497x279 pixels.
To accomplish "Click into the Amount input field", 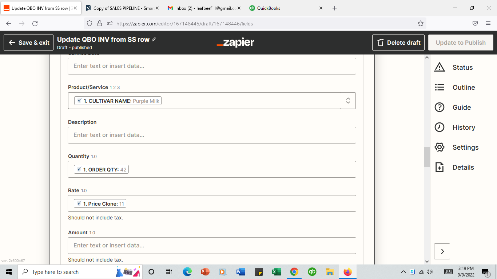I will 212,246.
